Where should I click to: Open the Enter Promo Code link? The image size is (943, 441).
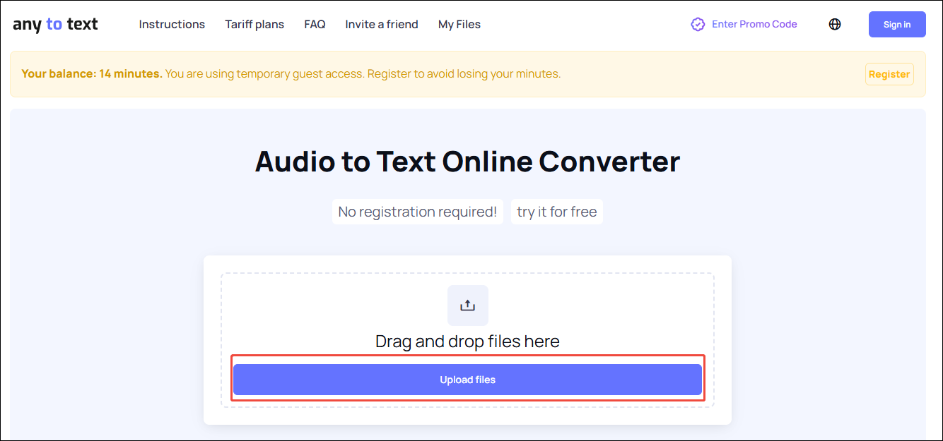754,24
